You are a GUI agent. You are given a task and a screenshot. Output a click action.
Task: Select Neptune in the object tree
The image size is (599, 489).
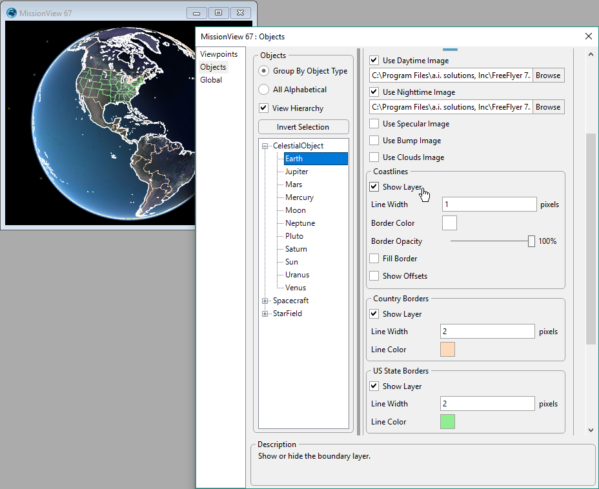300,223
